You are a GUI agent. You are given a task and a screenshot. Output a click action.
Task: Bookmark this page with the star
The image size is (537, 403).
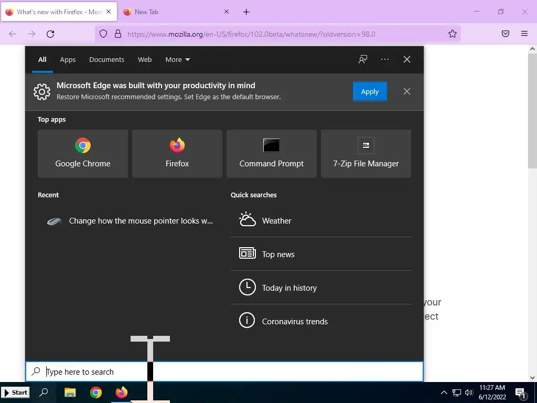pos(453,34)
